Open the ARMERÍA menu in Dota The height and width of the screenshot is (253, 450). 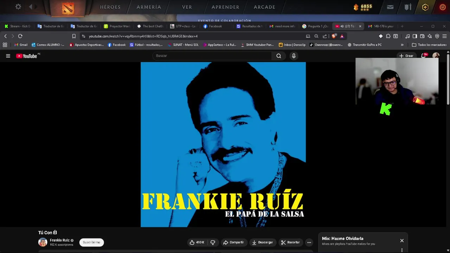pyautogui.click(x=149, y=7)
